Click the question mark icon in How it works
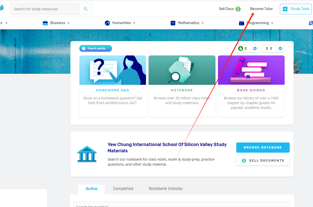The height and width of the screenshot is (207, 313). [x=84, y=48]
